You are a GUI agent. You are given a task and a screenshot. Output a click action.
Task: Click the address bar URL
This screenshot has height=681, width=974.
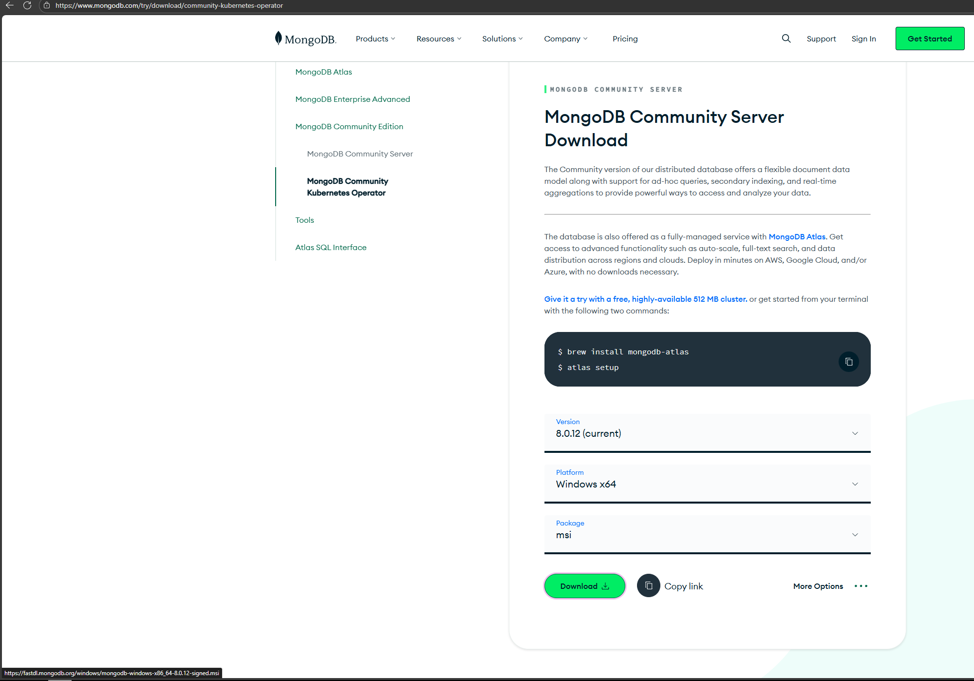[x=169, y=5]
